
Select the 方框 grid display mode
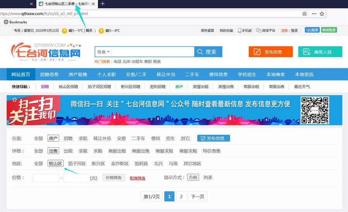pyautogui.click(x=193, y=178)
